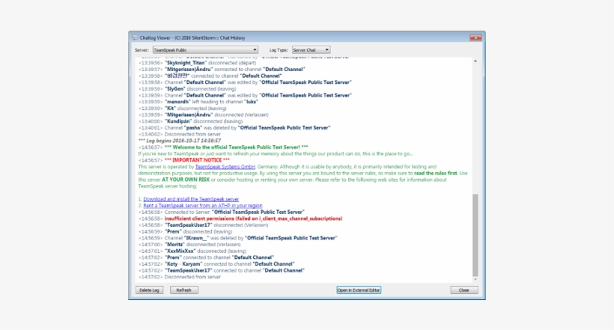The height and width of the screenshot is (330, 614).
Task: Click the "XxxMixXxx" disconnected log entry
Action: [192, 251]
